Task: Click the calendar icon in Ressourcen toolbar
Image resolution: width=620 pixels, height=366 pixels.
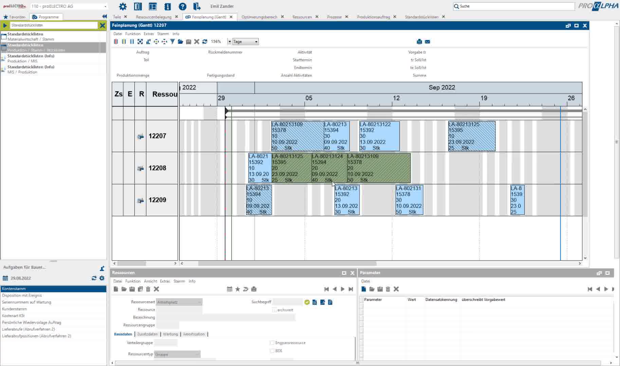Action: coord(230,289)
